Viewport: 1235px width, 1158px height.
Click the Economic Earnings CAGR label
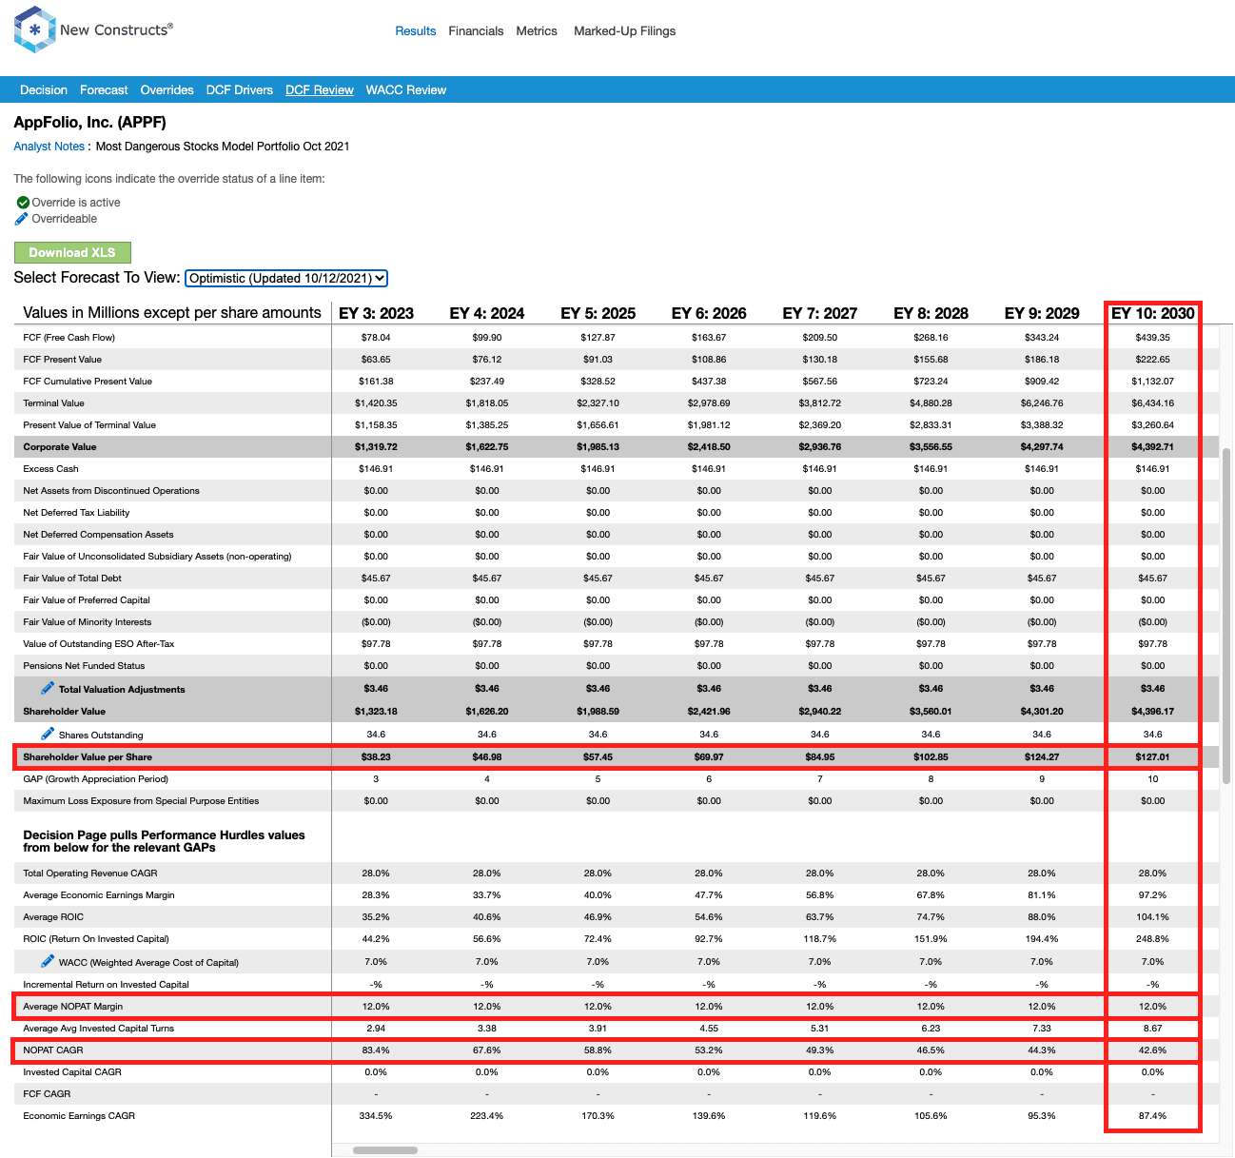(79, 1116)
